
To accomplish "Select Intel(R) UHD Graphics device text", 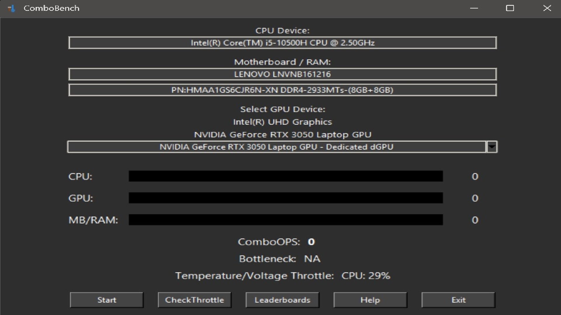I will pyautogui.click(x=282, y=122).
